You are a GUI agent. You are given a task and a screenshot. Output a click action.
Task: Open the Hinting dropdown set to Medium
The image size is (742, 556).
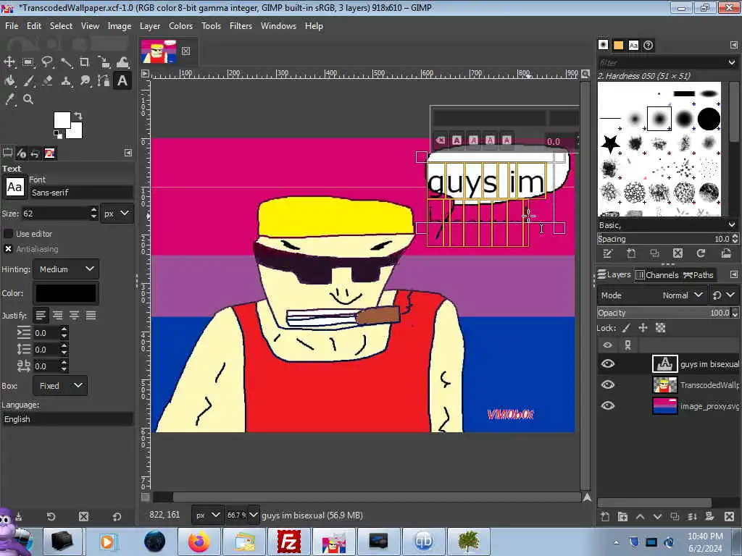pyautogui.click(x=66, y=269)
